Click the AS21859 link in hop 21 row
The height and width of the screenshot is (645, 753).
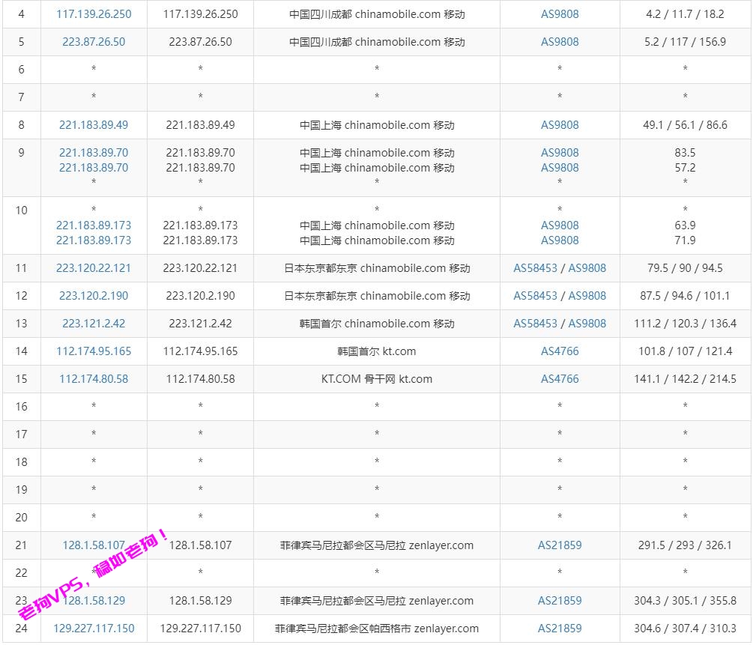pyautogui.click(x=560, y=545)
